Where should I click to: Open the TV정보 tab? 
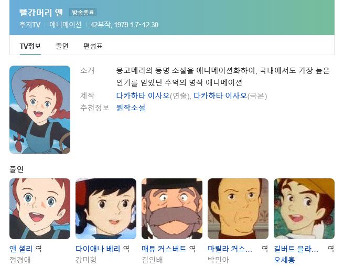(30, 46)
